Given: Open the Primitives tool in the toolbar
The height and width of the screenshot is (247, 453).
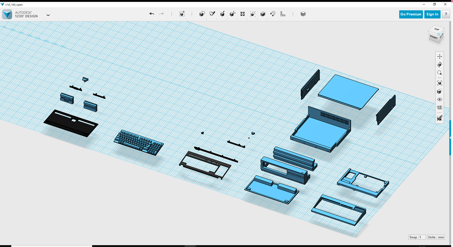Looking at the screenshot, I should (x=202, y=14).
